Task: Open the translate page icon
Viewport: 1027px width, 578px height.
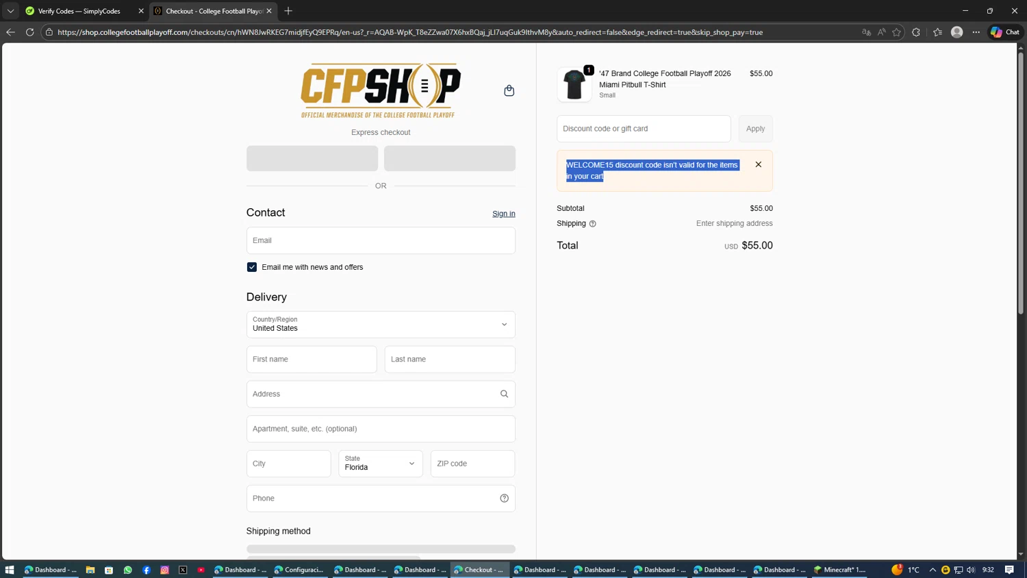Action: point(866,32)
